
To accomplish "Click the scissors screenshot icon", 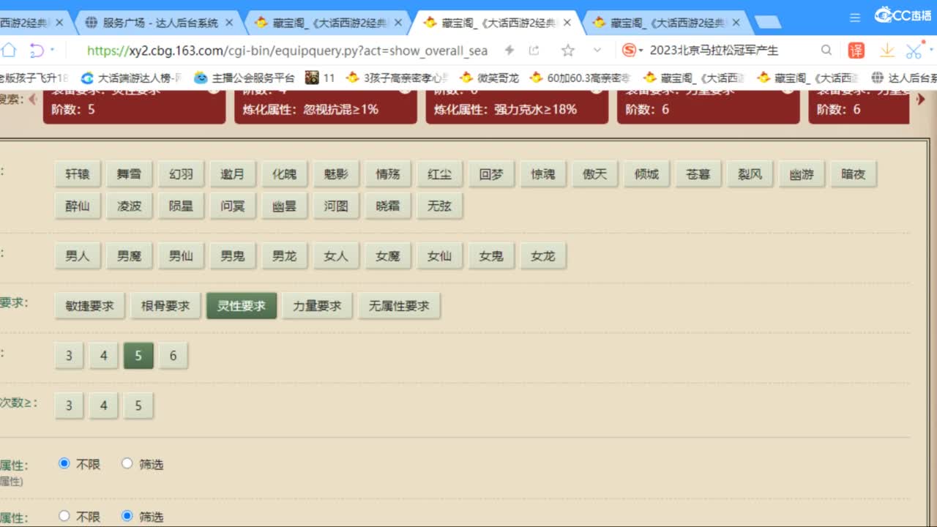I will [x=913, y=50].
